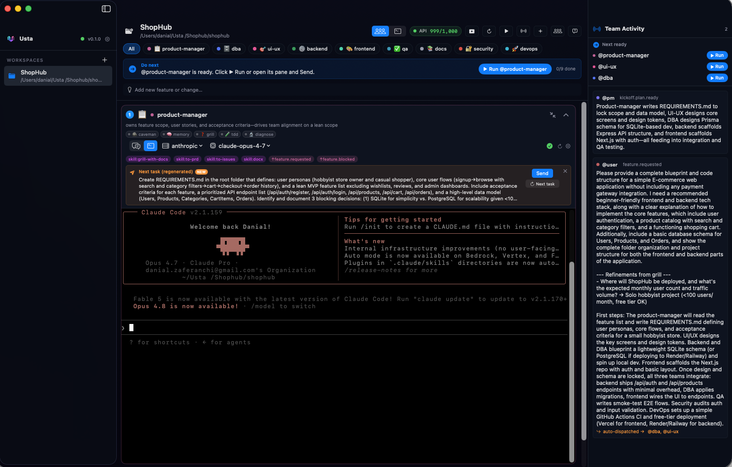Click the skill:to-issues tag
The image size is (732, 467).
(x=221, y=159)
